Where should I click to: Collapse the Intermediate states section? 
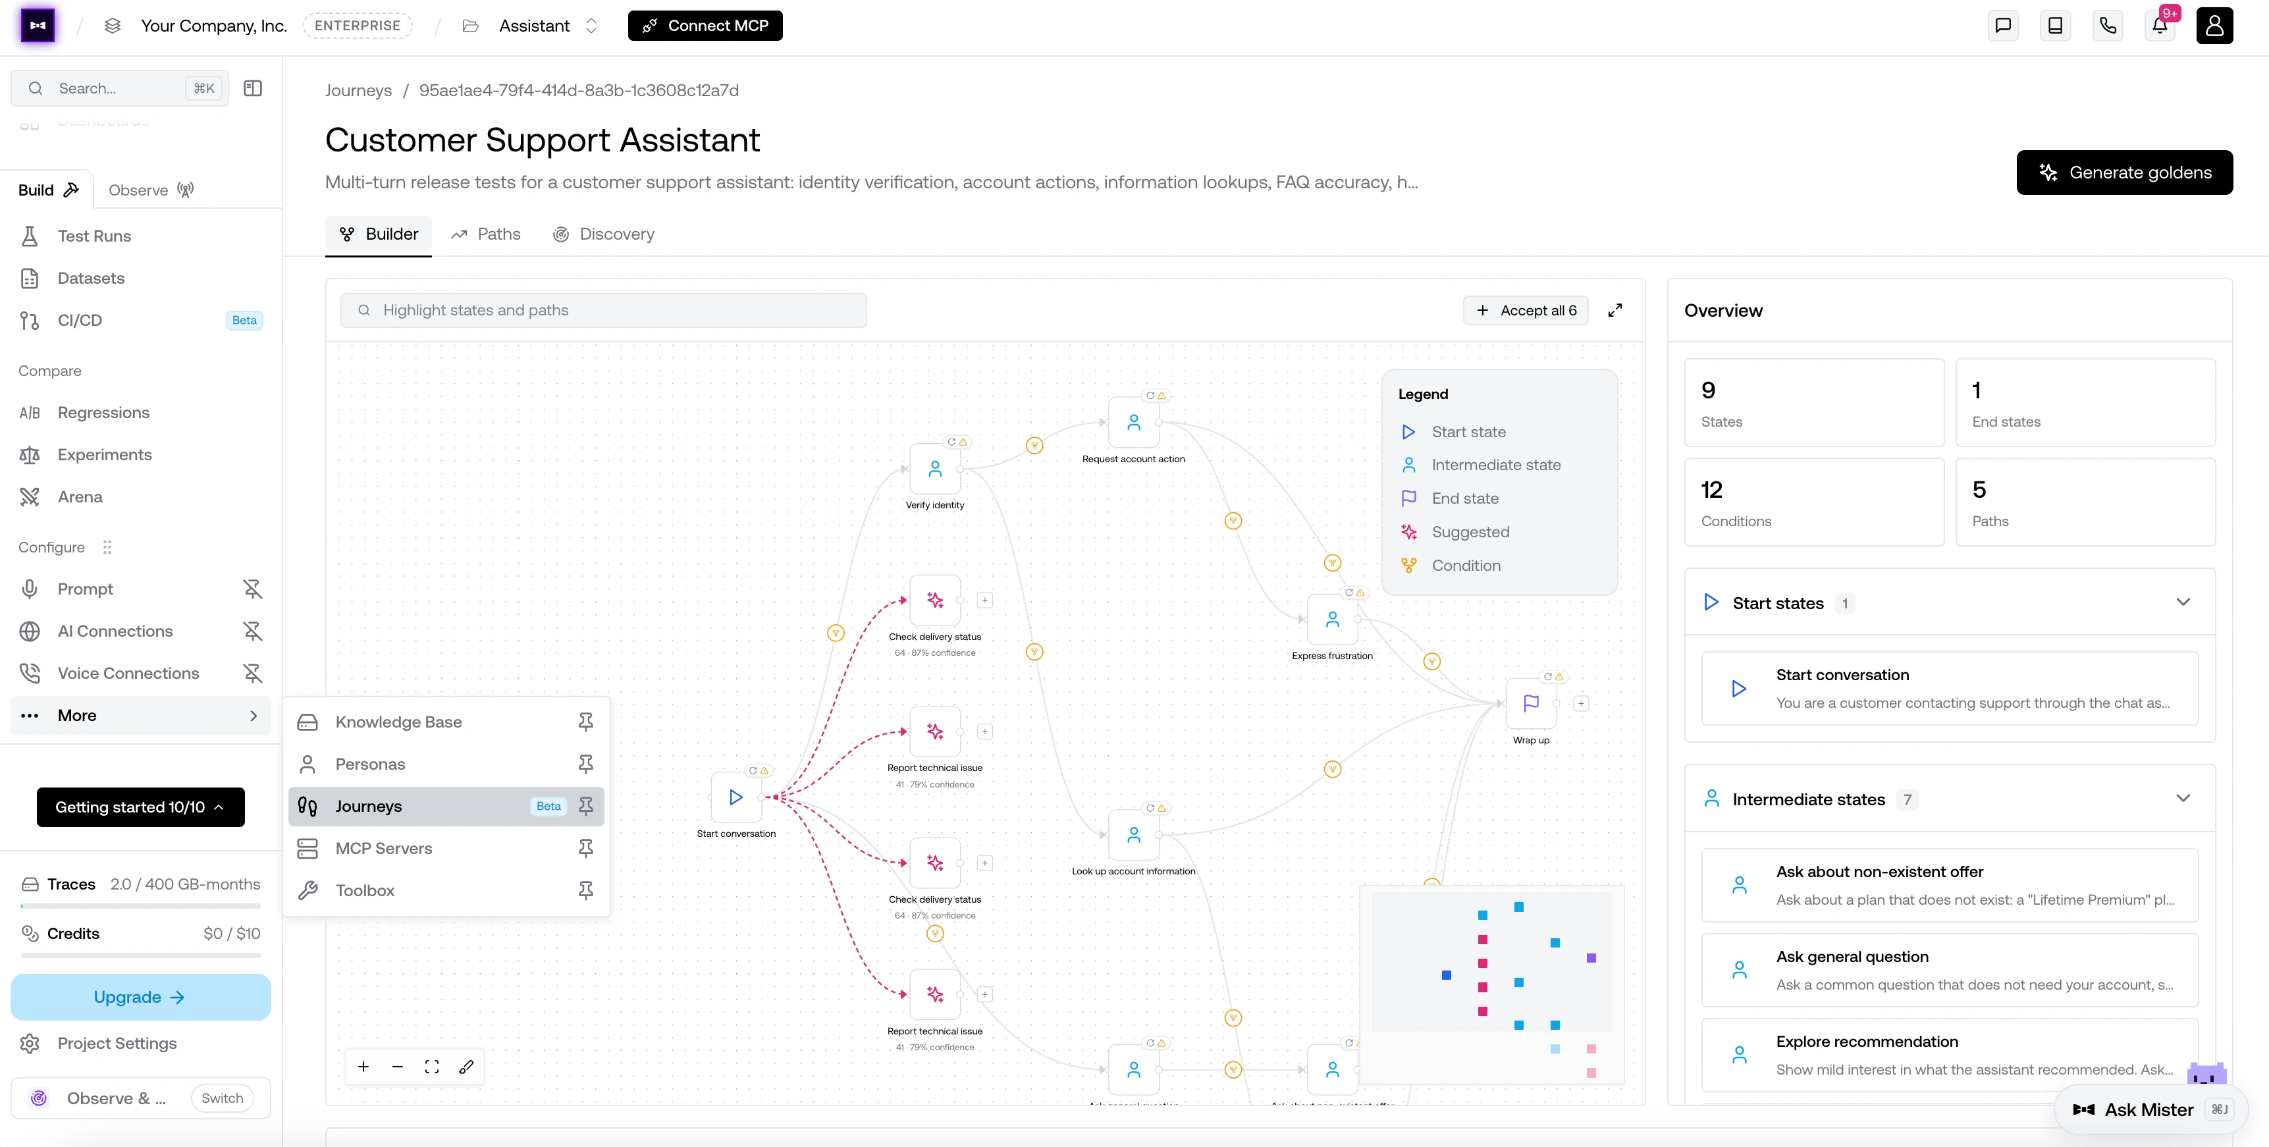(2183, 799)
